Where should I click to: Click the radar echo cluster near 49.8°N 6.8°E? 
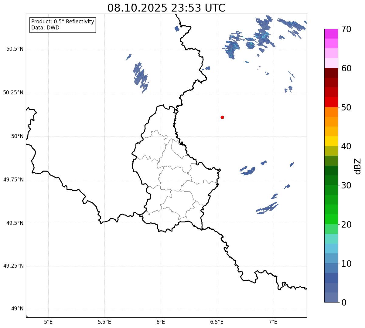pos(248,171)
